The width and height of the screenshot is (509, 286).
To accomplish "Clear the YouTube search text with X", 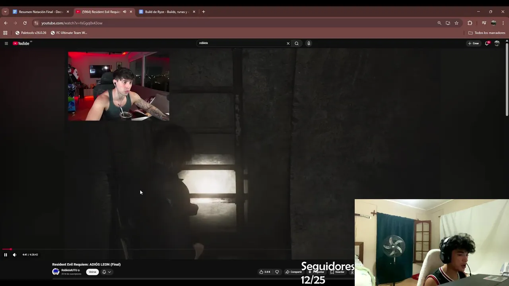I will click(x=288, y=43).
